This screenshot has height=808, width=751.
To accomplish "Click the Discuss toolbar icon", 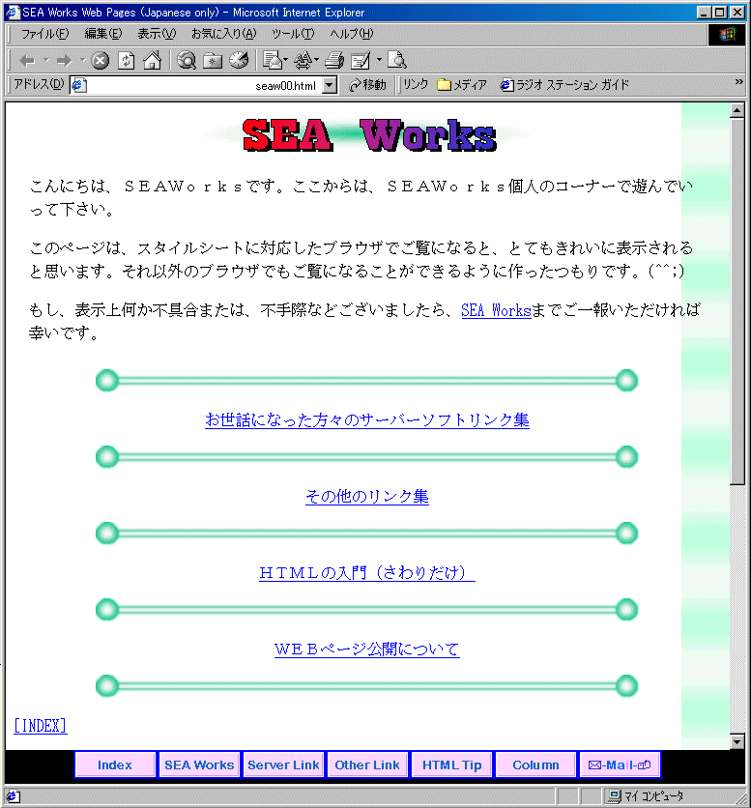I will pyautogui.click(x=397, y=61).
